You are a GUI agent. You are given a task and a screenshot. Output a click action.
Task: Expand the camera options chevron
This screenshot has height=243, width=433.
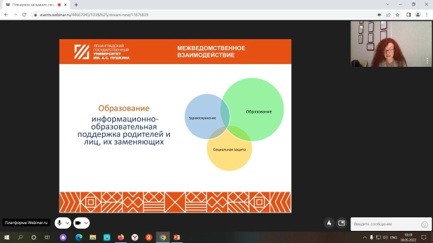[x=86, y=223]
